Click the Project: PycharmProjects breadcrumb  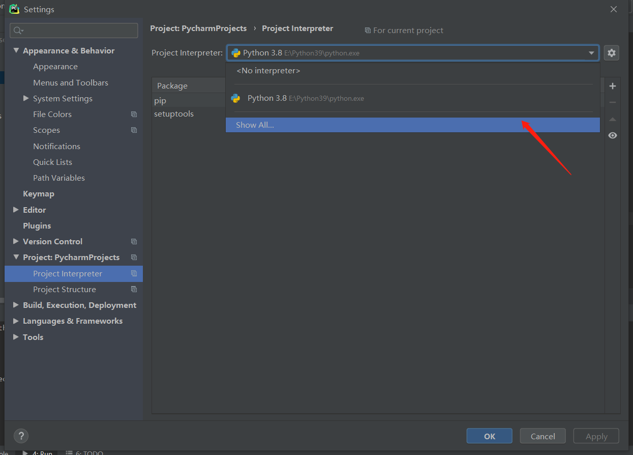tap(198, 29)
